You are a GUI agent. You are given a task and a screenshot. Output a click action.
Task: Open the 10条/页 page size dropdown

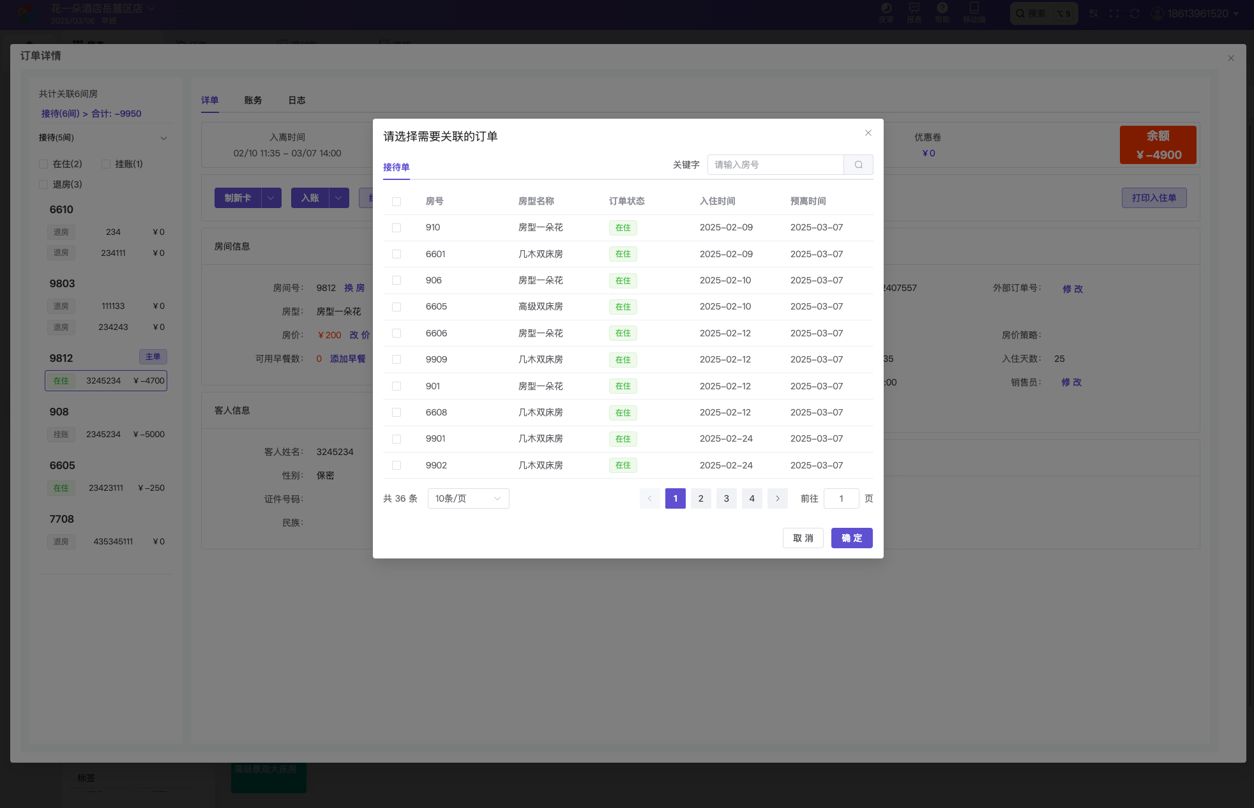click(468, 498)
